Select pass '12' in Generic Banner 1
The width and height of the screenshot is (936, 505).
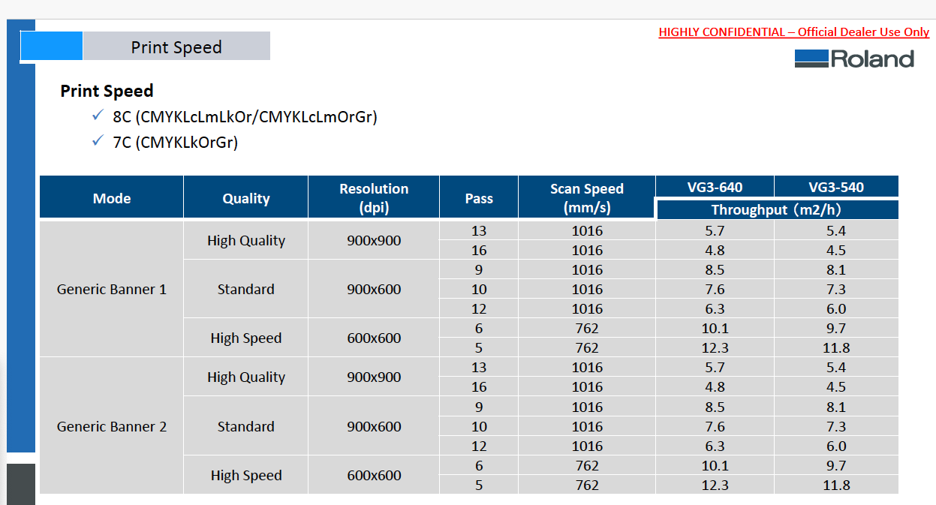click(479, 308)
